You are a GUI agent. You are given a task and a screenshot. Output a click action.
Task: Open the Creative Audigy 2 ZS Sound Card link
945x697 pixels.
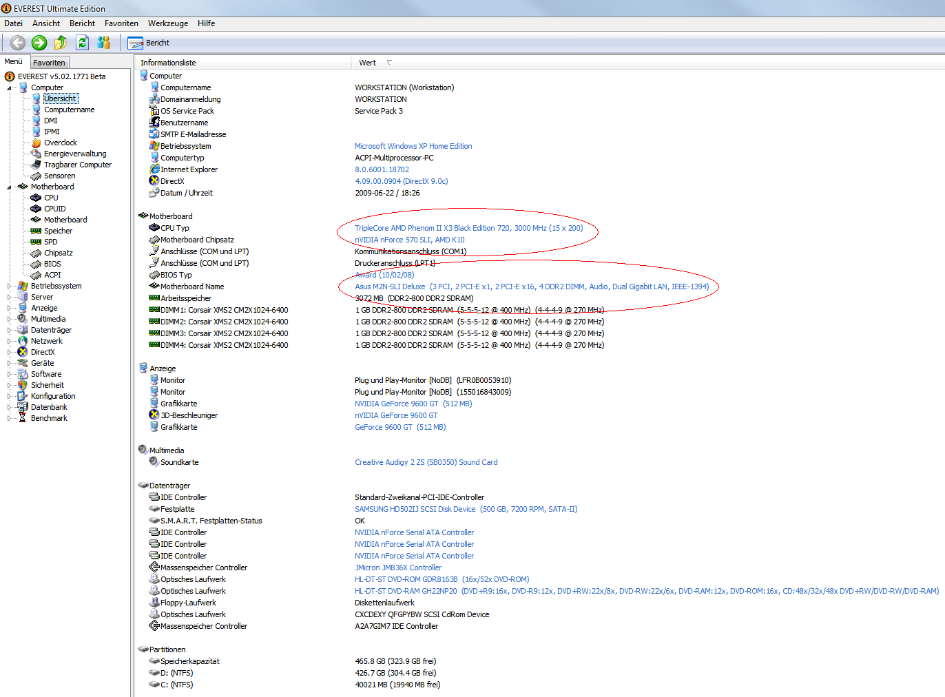(x=426, y=462)
